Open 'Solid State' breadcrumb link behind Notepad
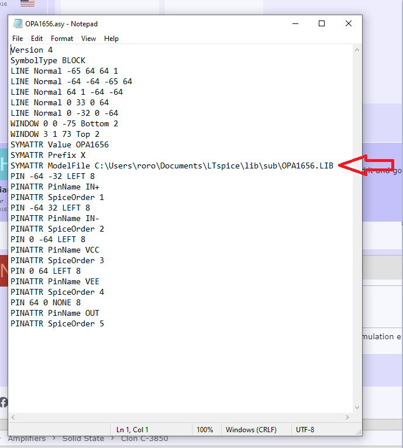The height and width of the screenshot is (448, 403). (x=83, y=439)
